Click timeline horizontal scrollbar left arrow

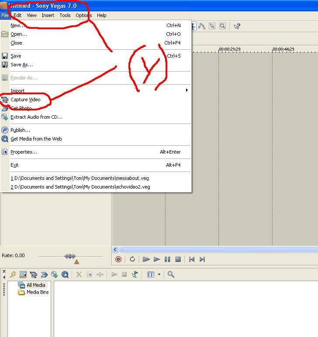coord(115,249)
